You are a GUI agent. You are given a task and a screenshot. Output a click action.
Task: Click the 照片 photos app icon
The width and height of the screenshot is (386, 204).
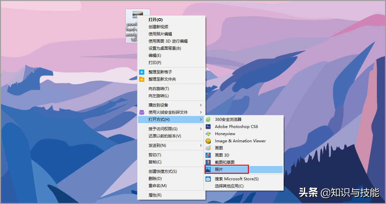(x=208, y=169)
